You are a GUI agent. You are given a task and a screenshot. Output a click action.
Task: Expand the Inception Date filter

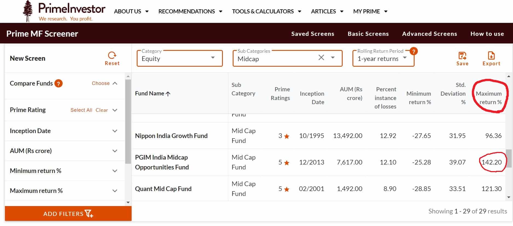click(x=115, y=131)
